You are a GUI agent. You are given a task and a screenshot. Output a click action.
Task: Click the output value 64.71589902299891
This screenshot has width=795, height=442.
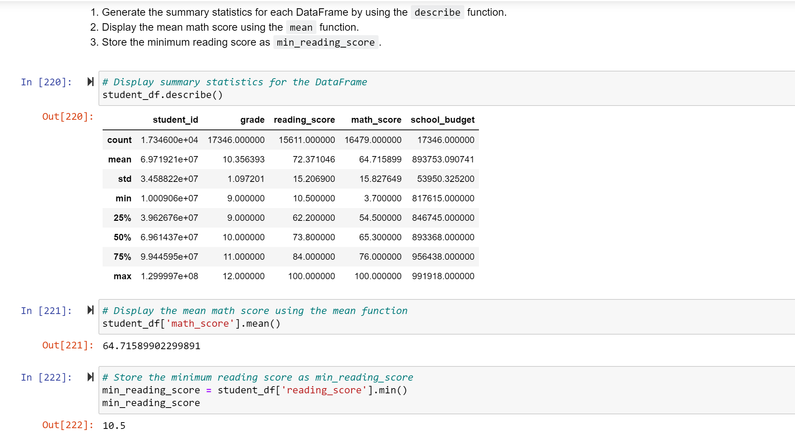pyautogui.click(x=151, y=346)
